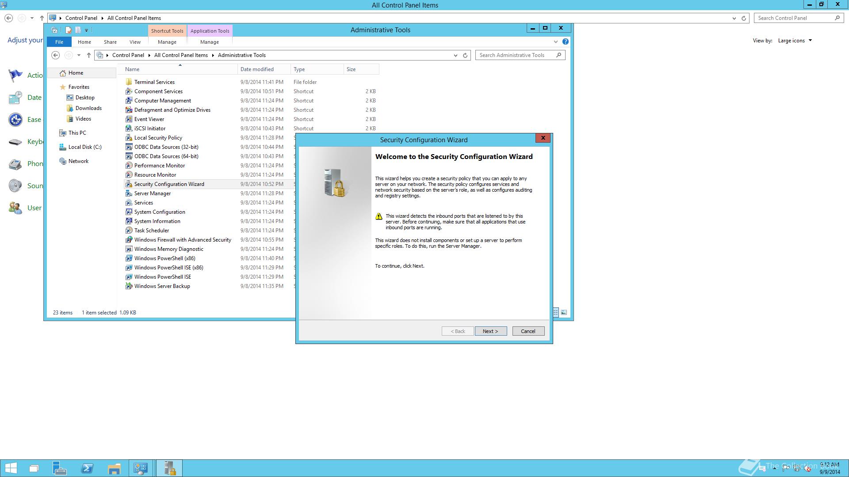The image size is (849, 477).
Task: Click iSCSI Initiator shortcut icon
Action: point(129,128)
